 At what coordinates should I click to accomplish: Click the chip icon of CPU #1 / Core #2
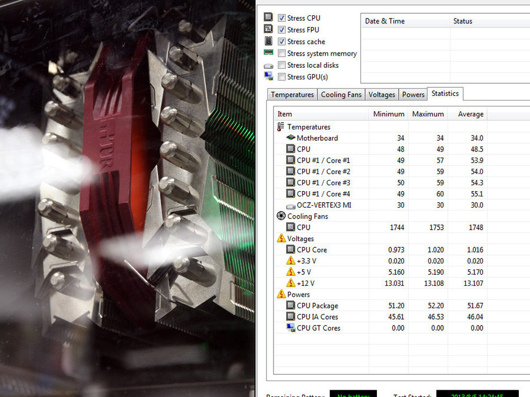point(290,171)
